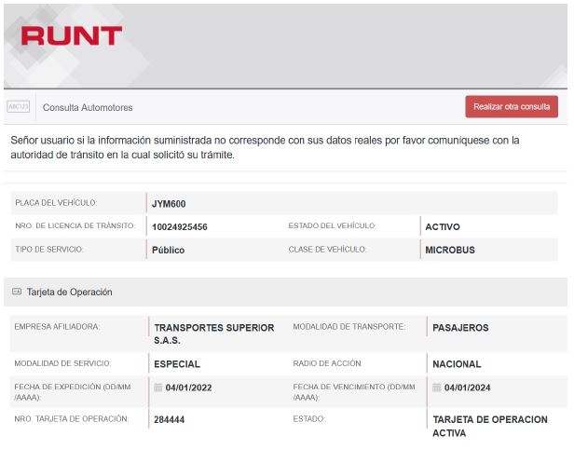
Task: Click calendar icon beside 04/01/2022
Action: [x=158, y=388]
